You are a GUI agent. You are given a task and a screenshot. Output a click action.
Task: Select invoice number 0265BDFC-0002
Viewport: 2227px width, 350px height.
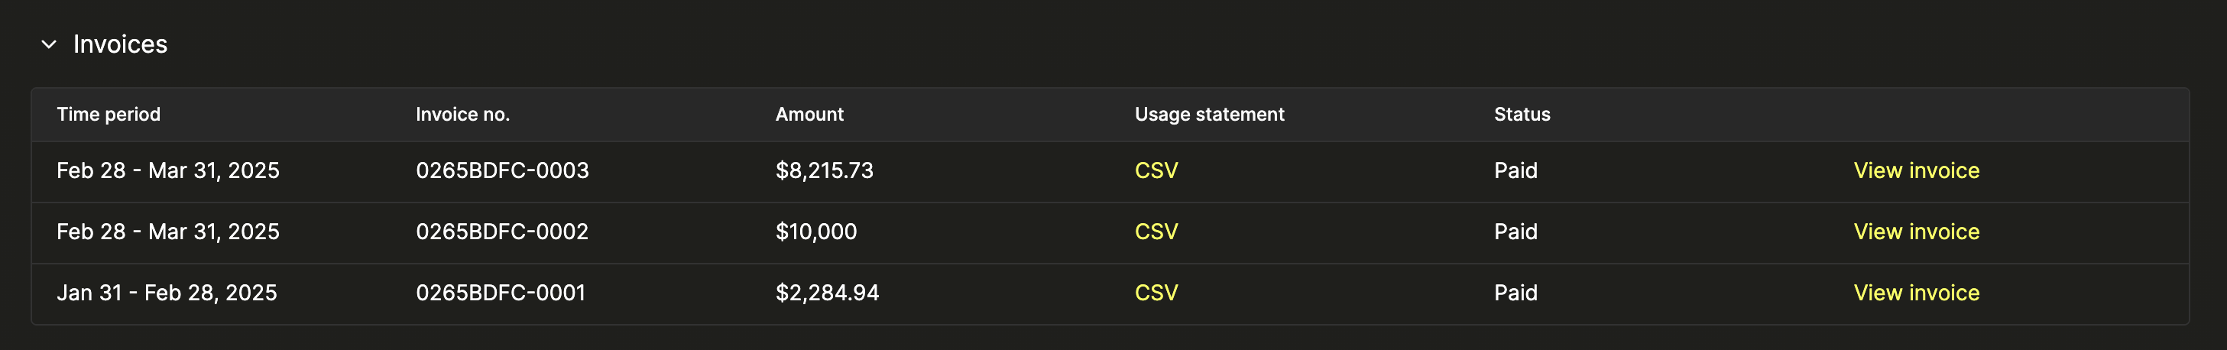point(501,232)
